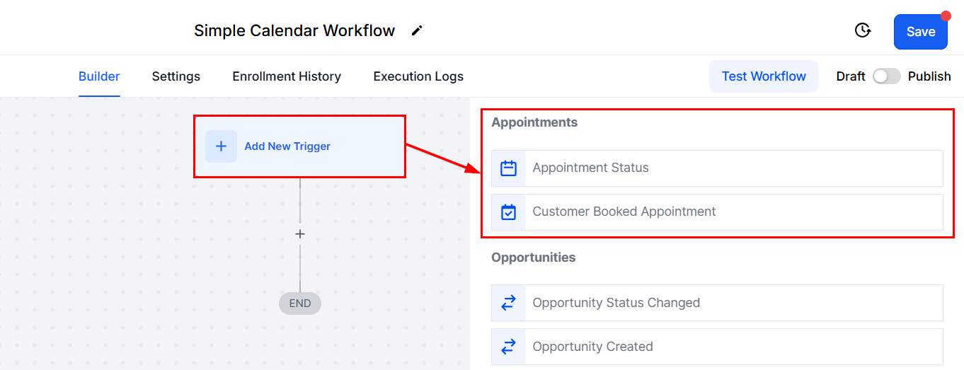Select the Add New Trigger box
This screenshot has width=964, height=370.
299,146
